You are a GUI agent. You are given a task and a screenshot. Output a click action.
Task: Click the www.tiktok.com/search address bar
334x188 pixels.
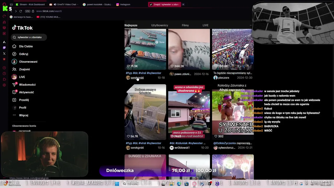[x=49, y=11]
